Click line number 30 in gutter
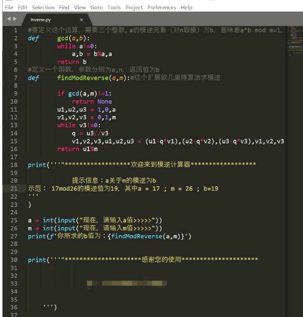303x317 pixels. click(x=14, y=260)
